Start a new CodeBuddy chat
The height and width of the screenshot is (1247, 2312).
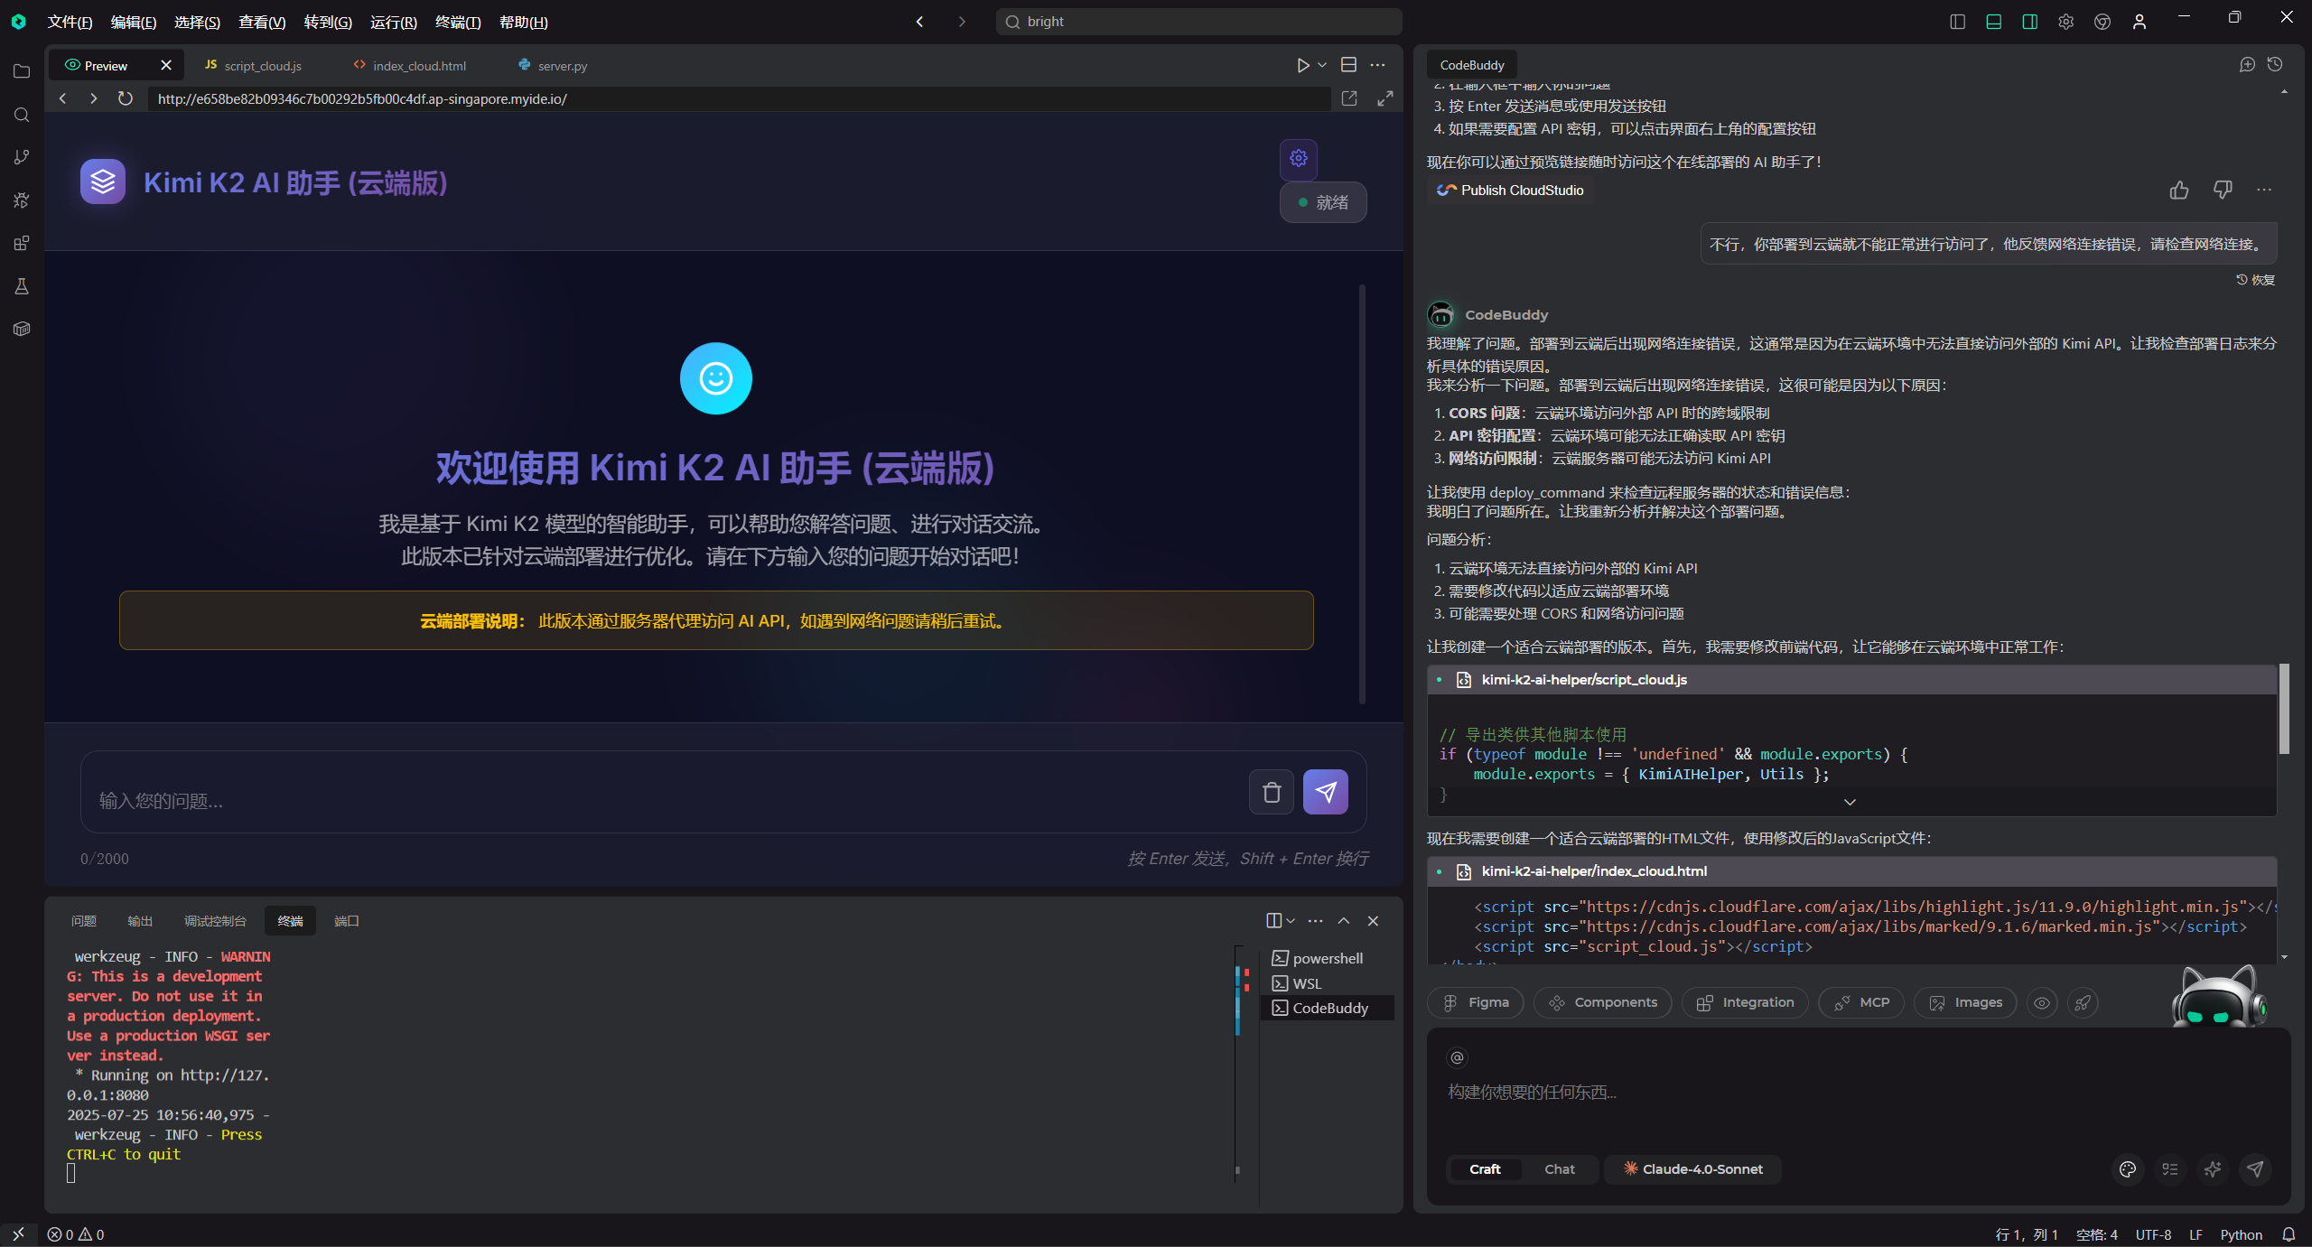(x=2247, y=65)
